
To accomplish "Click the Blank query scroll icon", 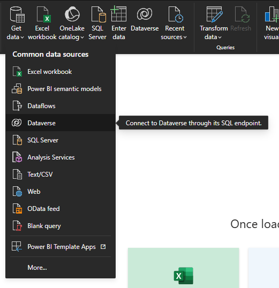I will tap(17, 226).
